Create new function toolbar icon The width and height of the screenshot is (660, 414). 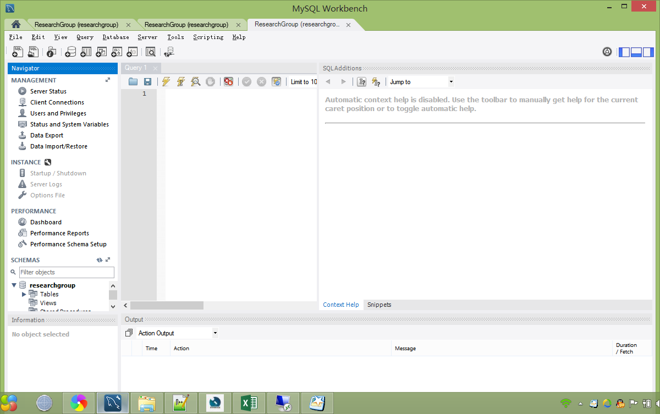pos(132,52)
